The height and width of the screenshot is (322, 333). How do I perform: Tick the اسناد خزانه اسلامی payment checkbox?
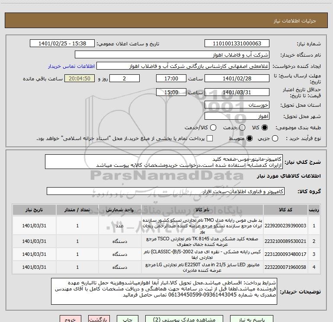coord(210,138)
